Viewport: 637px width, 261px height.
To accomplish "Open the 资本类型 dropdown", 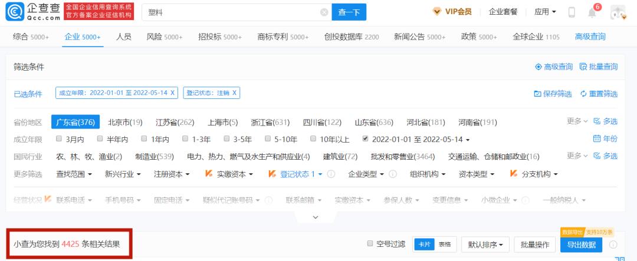I will coord(477,174).
